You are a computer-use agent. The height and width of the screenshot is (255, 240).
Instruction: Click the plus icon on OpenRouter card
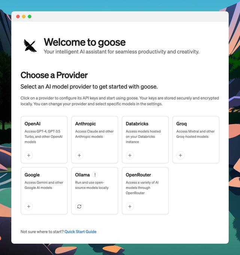pos(130,206)
